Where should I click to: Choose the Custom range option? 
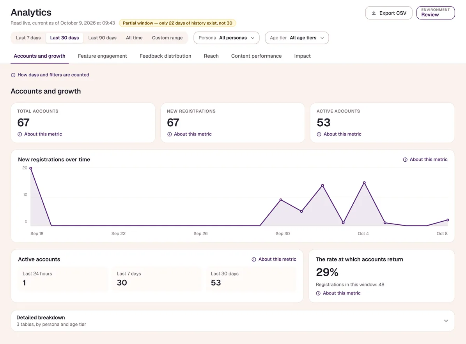pyautogui.click(x=167, y=38)
